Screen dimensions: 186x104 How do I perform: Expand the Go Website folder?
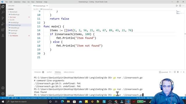click(x=19, y=36)
